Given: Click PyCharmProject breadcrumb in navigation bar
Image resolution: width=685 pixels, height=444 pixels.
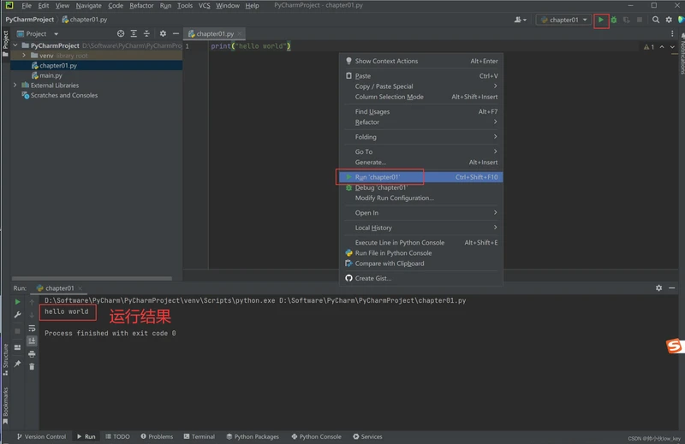Looking at the screenshot, I should (x=30, y=20).
